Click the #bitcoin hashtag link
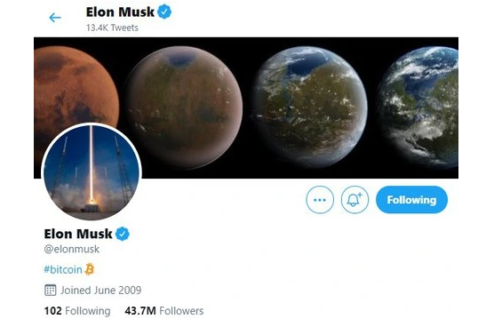 coord(63,269)
